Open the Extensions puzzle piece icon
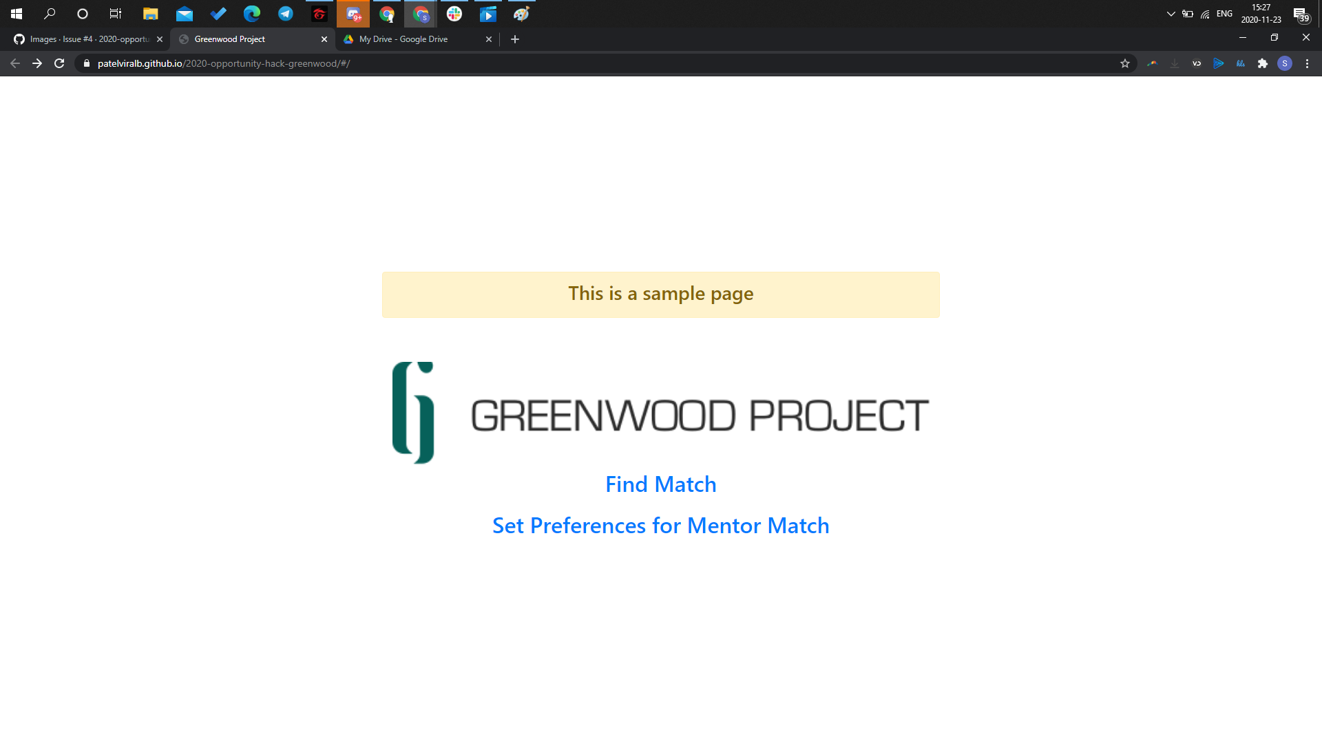This screenshot has height=743, width=1322. coord(1263,63)
